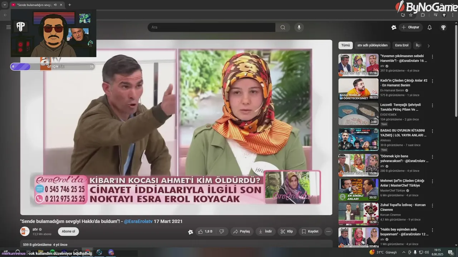Open "Dönmek için bana yalvaracaksın" thumbnail
Screen dimensions: 458x257
pyautogui.click(x=358, y=165)
